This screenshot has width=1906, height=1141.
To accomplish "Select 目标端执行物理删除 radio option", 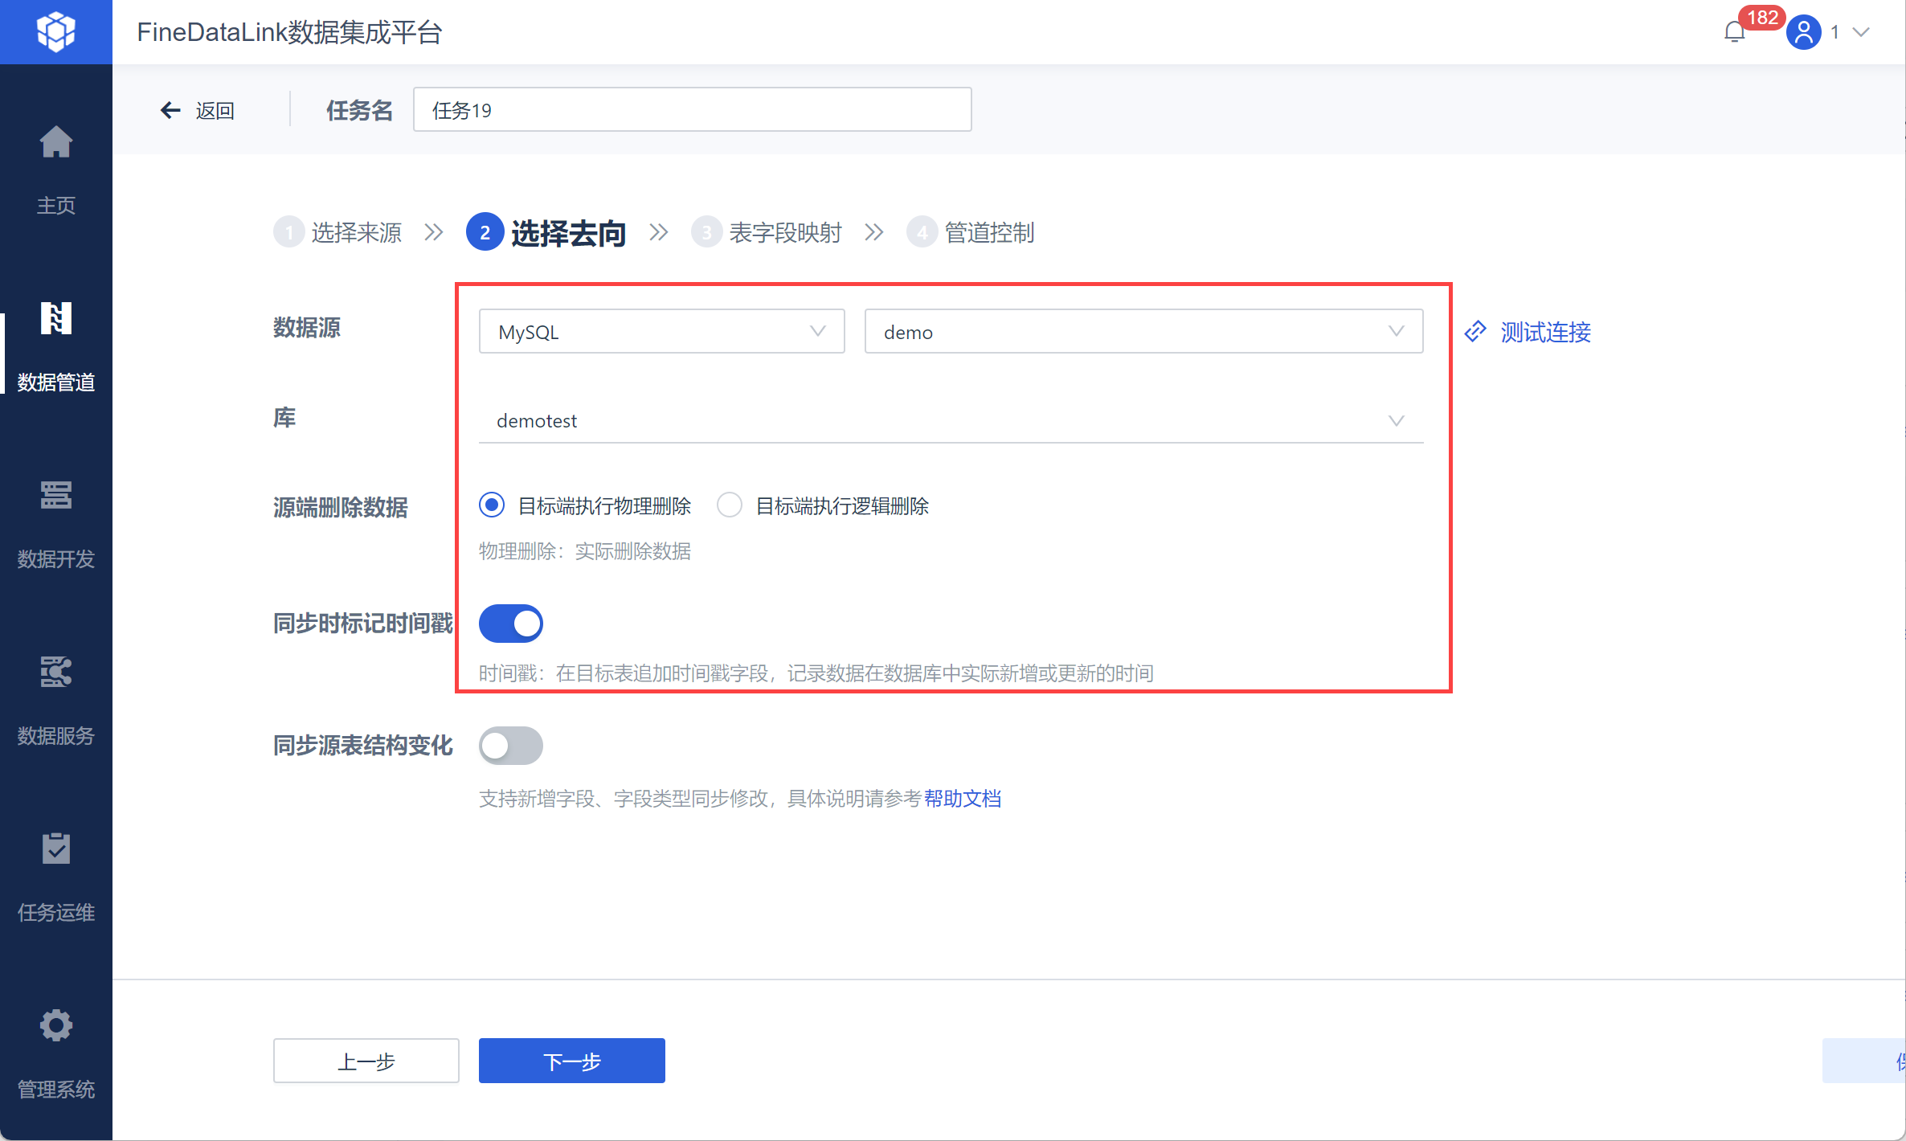I will [492, 505].
